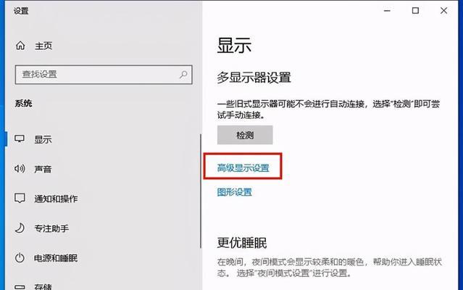This screenshot has width=463, height=290.
Task: Open 电源和睡眠 settings
Action: point(56,258)
